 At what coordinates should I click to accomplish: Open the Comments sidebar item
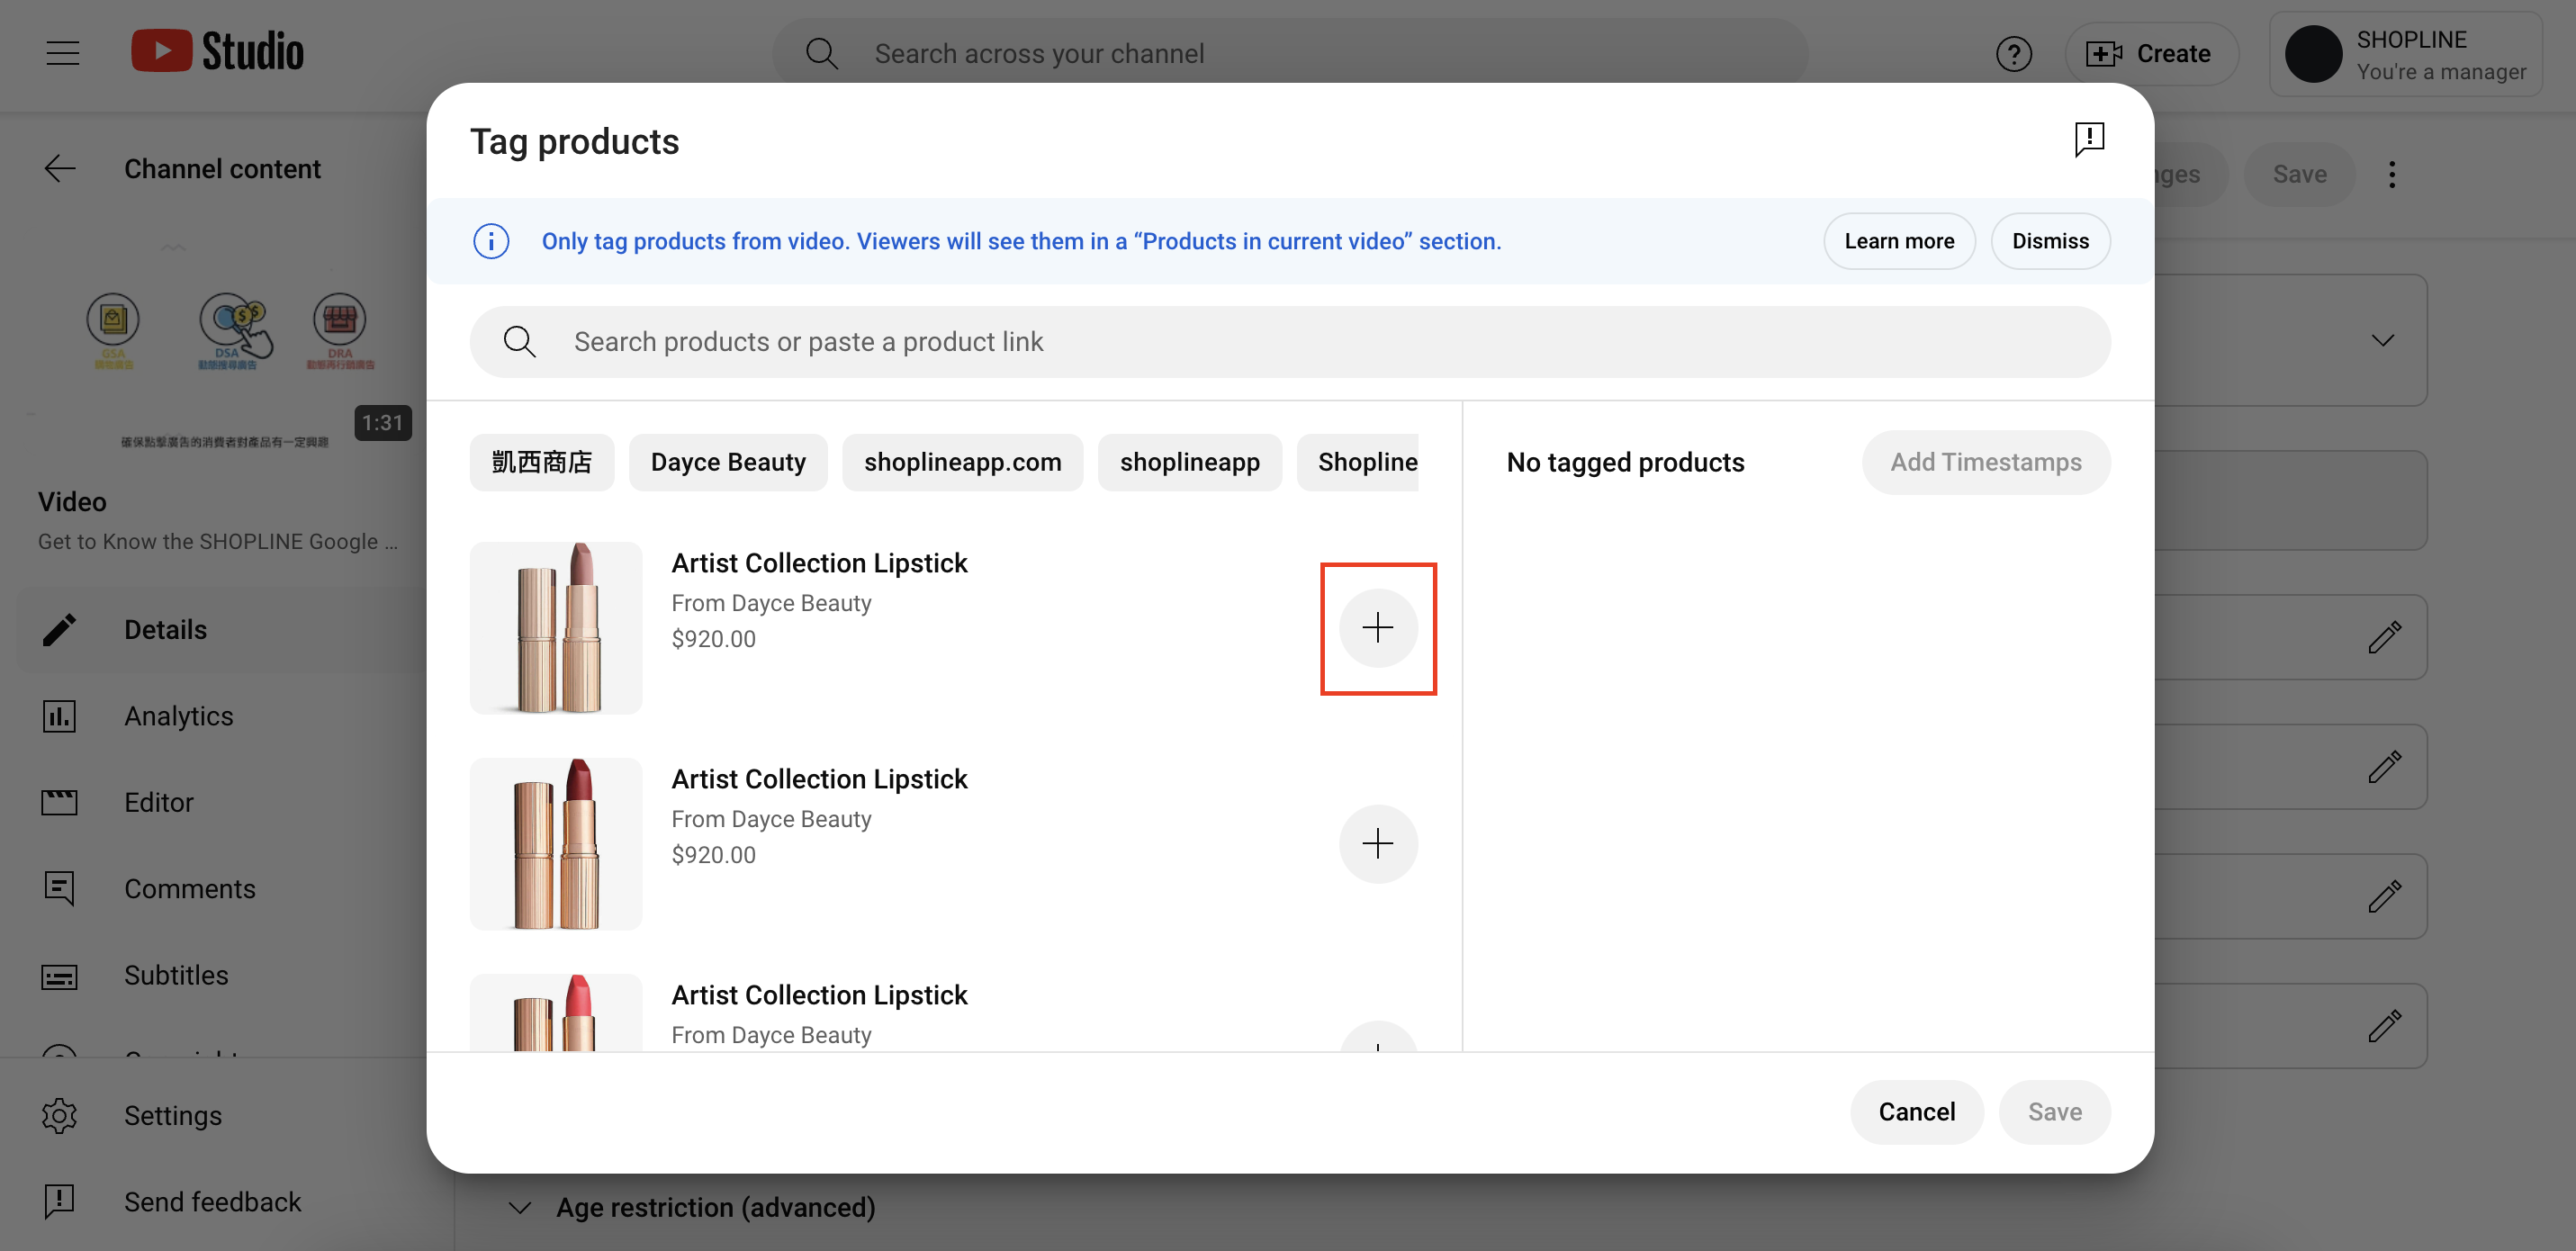[x=221, y=888]
